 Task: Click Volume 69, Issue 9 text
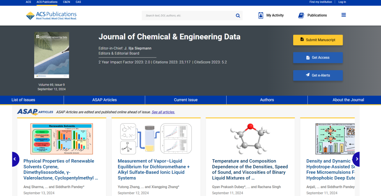pos(51,85)
